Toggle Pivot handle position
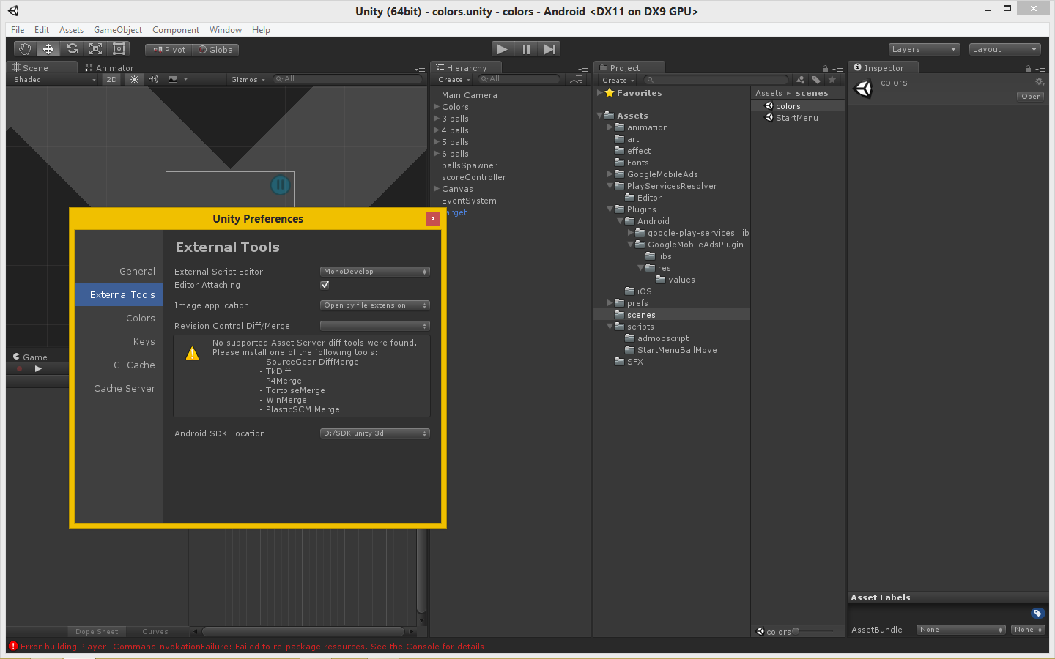Image resolution: width=1055 pixels, height=659 pixels. pos(169,50)
